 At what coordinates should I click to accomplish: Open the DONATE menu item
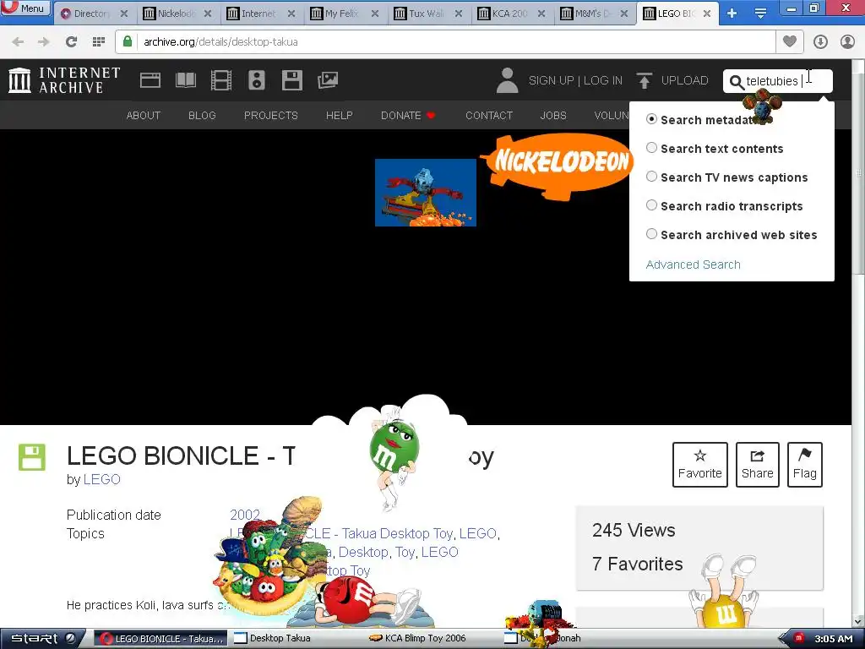408,115
